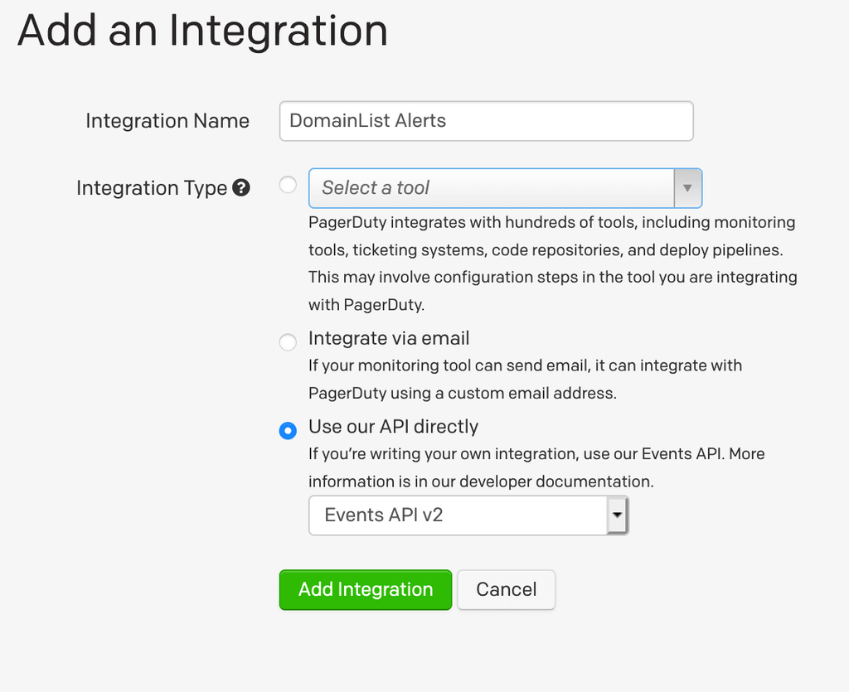Click the green Add Integration button
This screenshot has height=692, width=849.
click(x=366, y=590)
